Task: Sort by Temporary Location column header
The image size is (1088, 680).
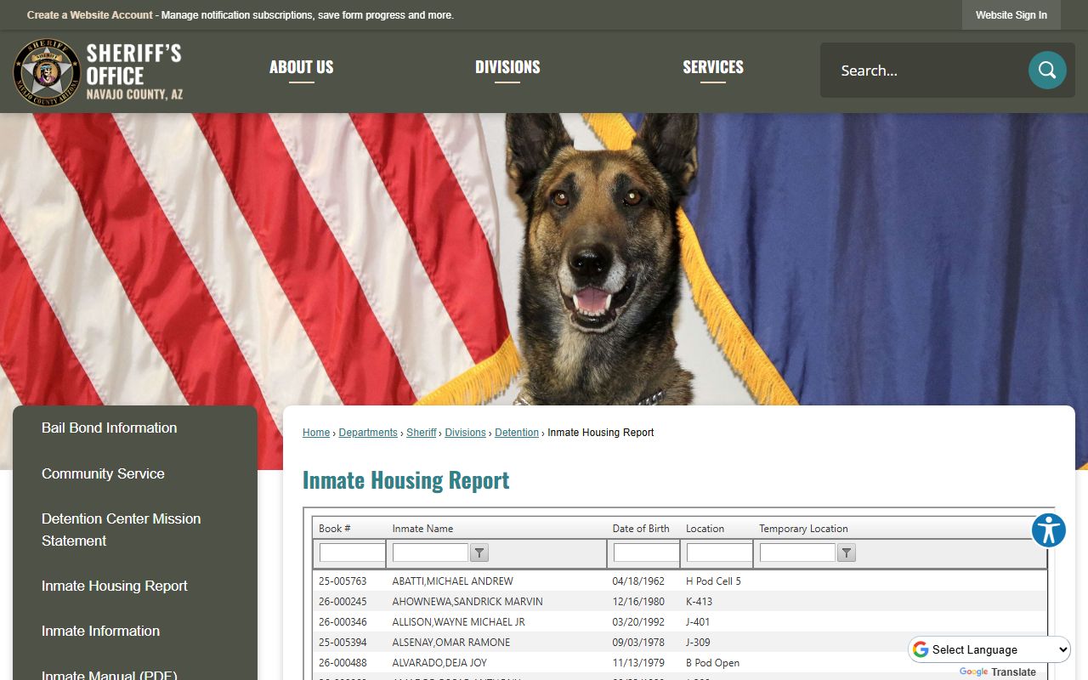Action: [803, 529]
